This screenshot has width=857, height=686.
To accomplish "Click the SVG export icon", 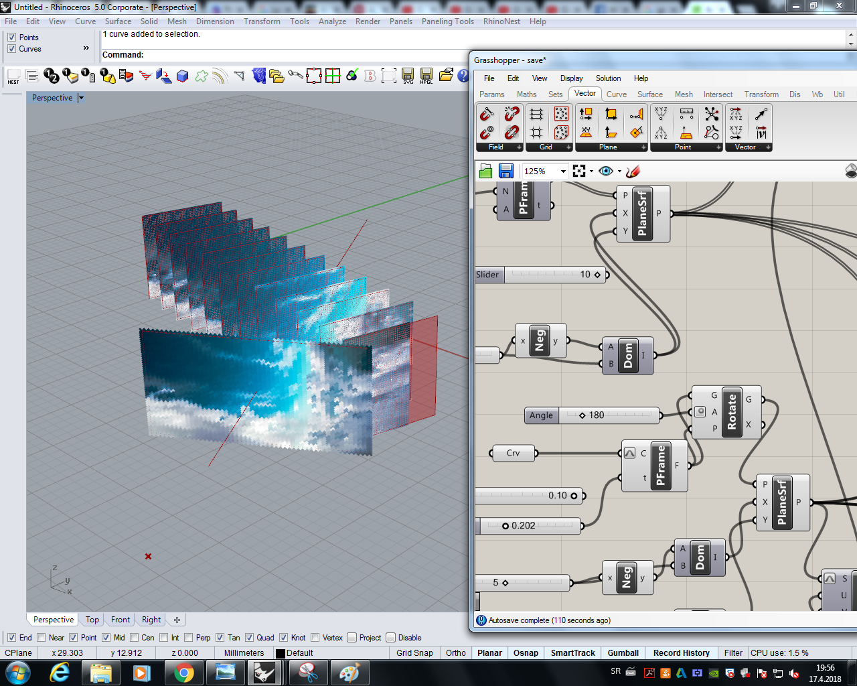I will click(408, 76).
